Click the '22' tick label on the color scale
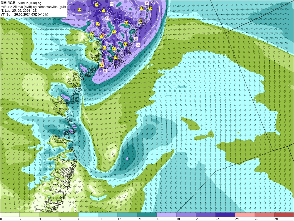Viewport: 294px width, 221px height. tap(217, 219)
